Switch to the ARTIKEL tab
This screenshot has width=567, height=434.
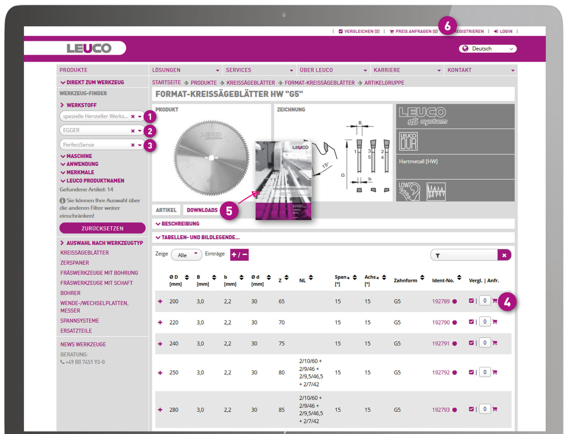166,210
